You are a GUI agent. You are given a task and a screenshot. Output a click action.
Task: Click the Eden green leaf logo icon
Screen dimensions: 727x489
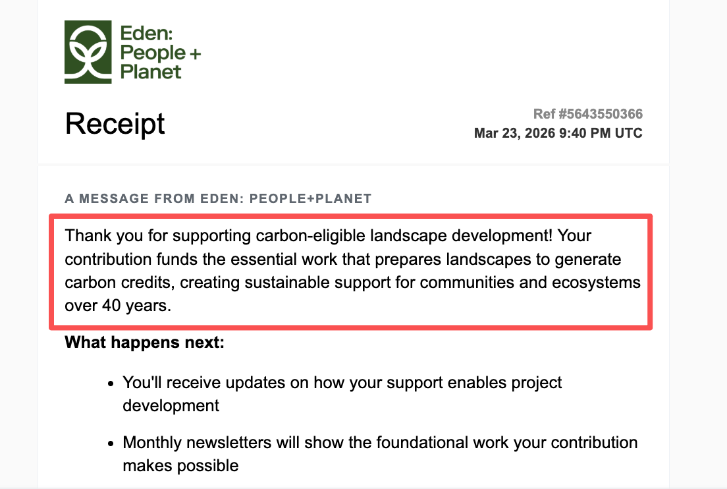pos(88,52)
